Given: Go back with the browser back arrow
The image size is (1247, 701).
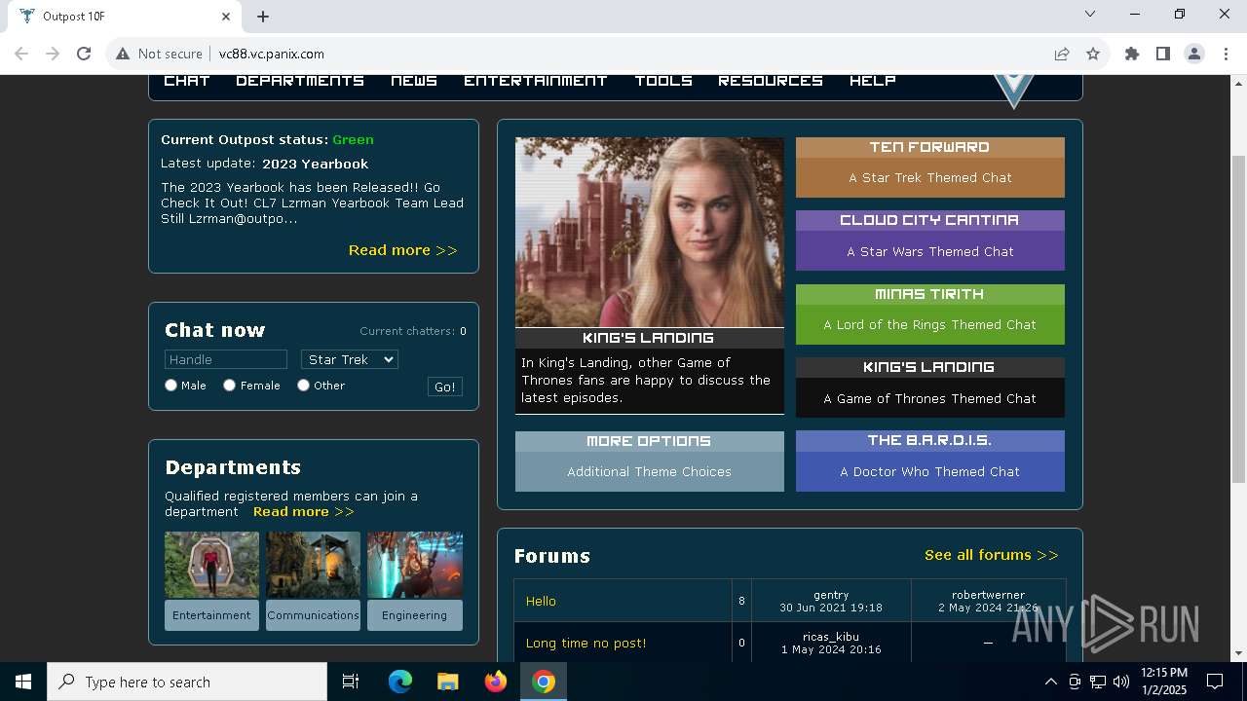Looking at the screenshot, I should 21,54.
